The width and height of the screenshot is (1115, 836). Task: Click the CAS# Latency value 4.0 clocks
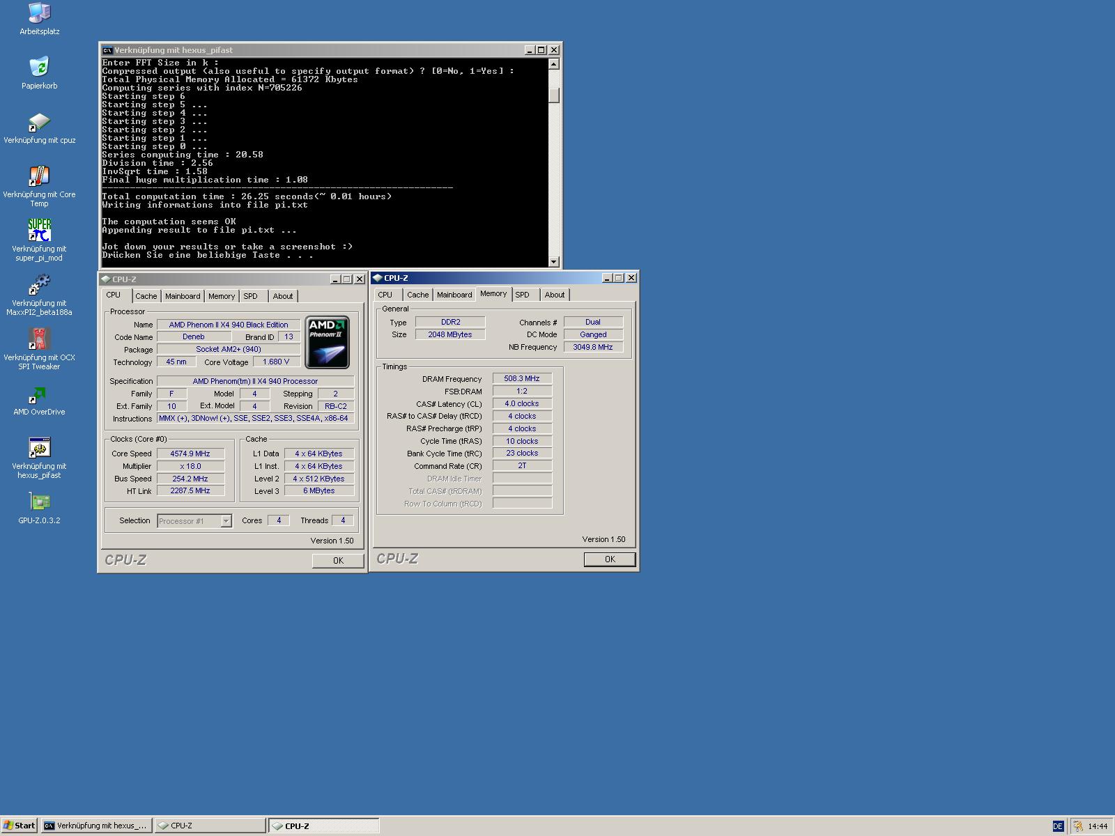522,403
